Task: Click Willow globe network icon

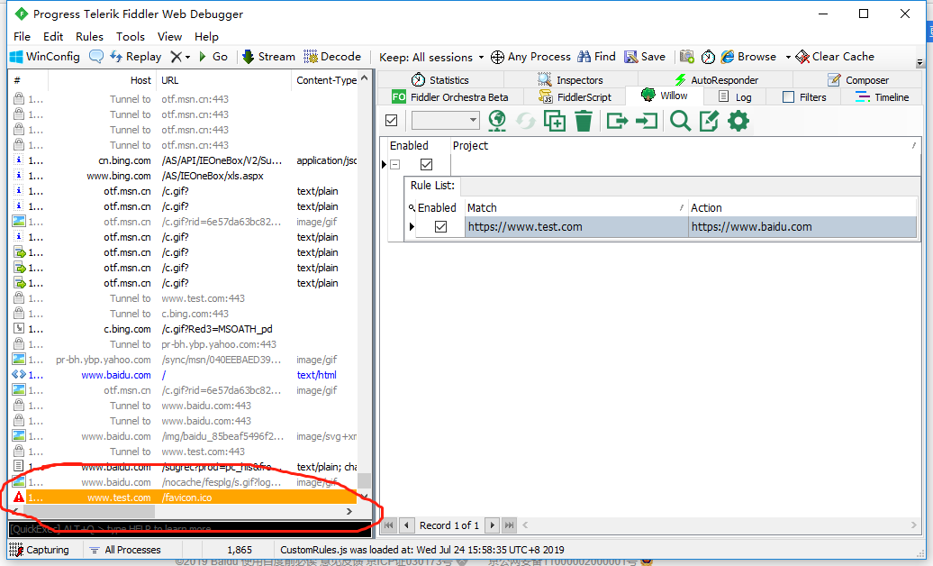Action: pos(497,121)
